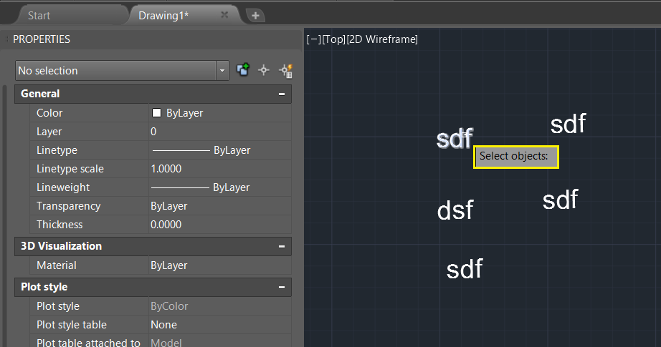
Task: Open the new drawing tab plus button
Action: (255, 16)
